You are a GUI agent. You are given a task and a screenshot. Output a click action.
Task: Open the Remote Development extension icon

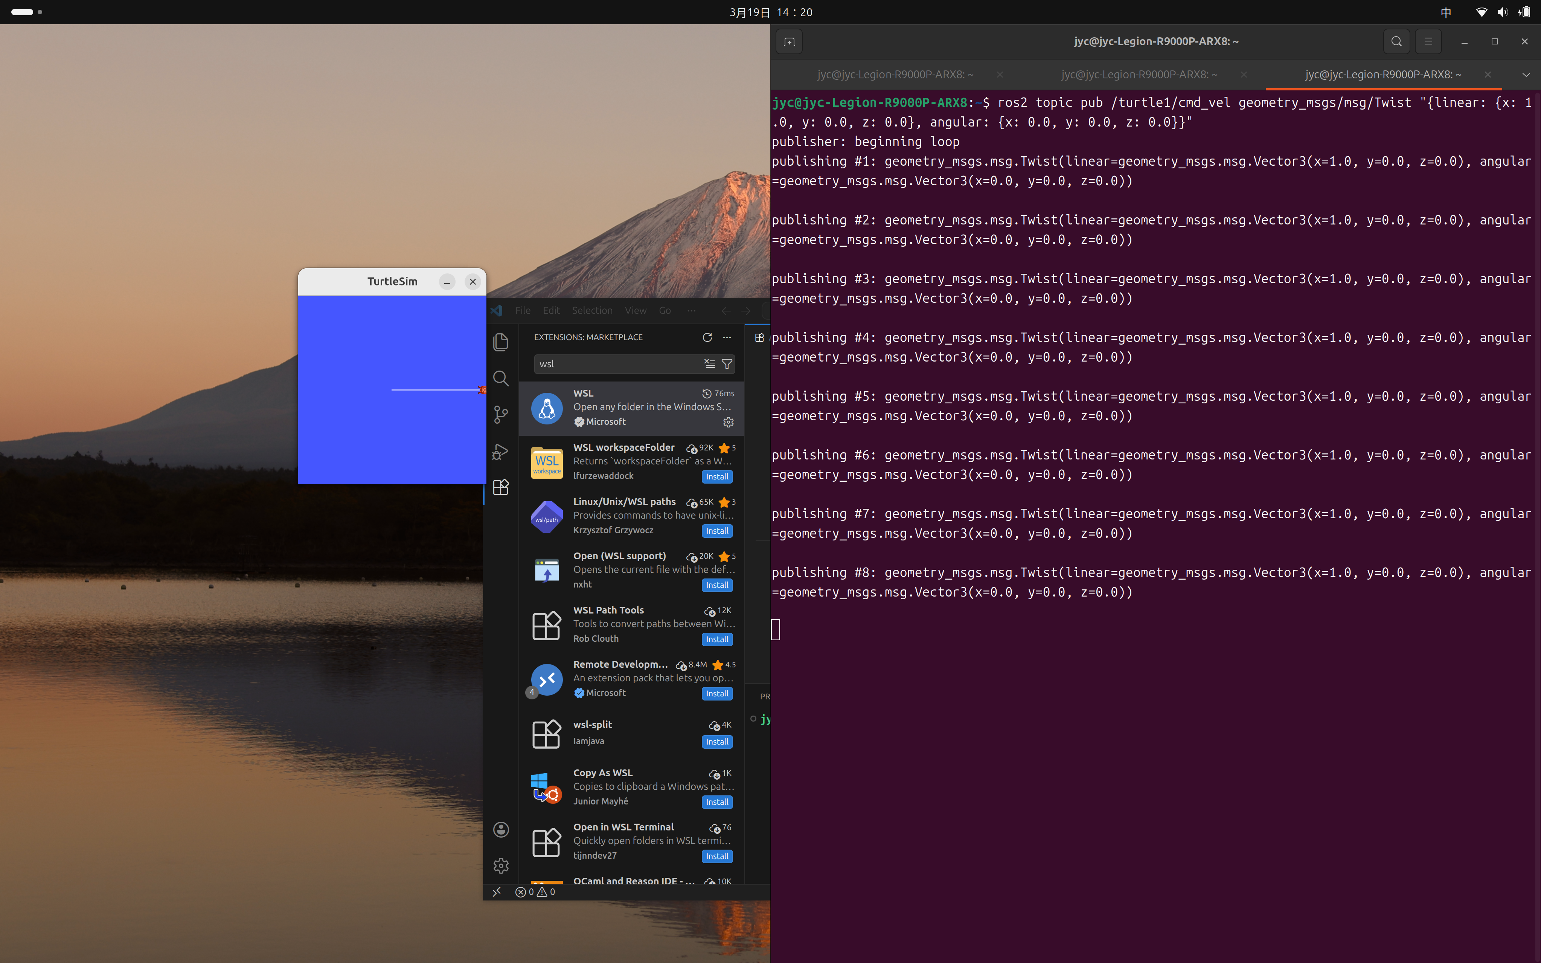(547, 679)
